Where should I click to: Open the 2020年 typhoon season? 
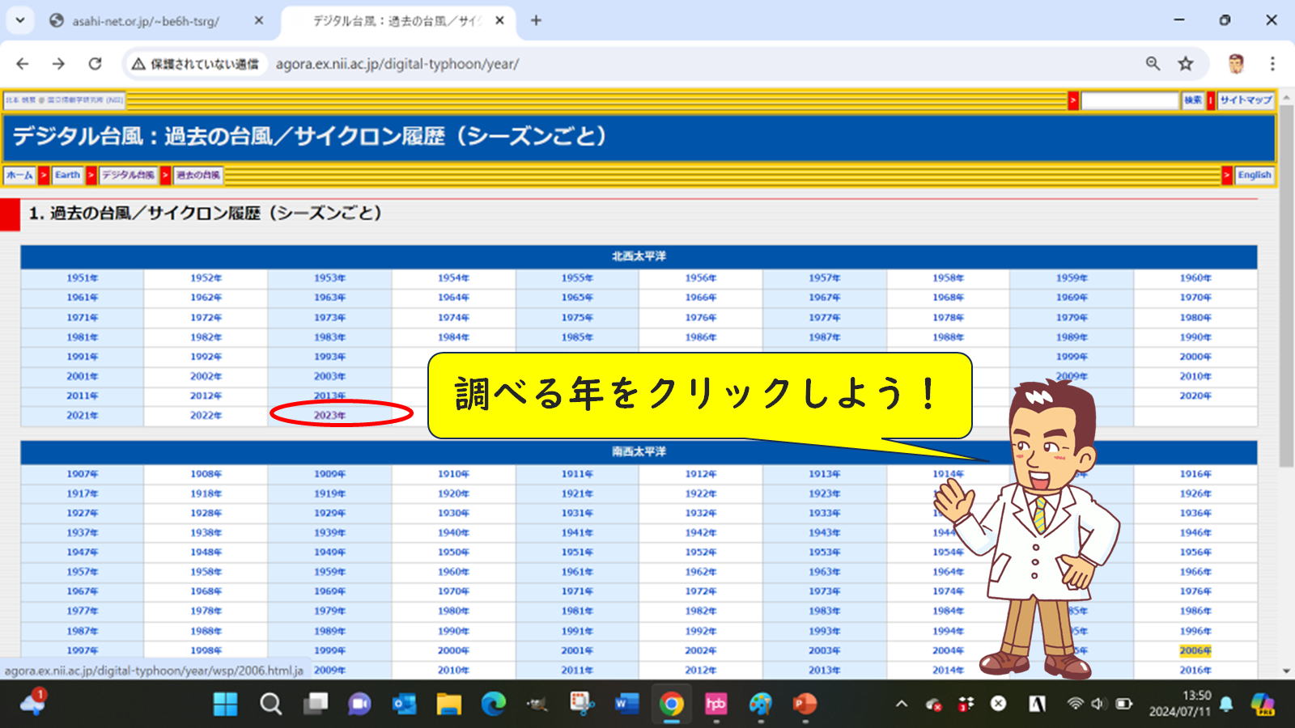[1195, 396]
